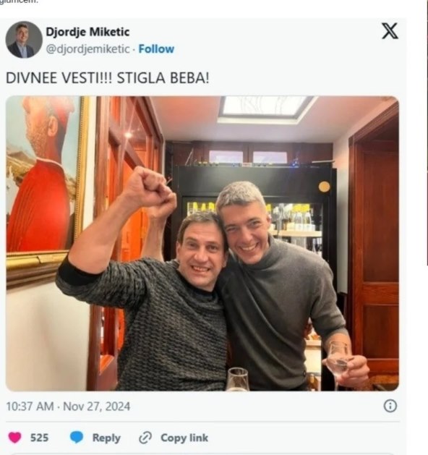Click the chain link icon
Image resolution: width=428 pixels, height=455 pixels.
click(145, 438)
